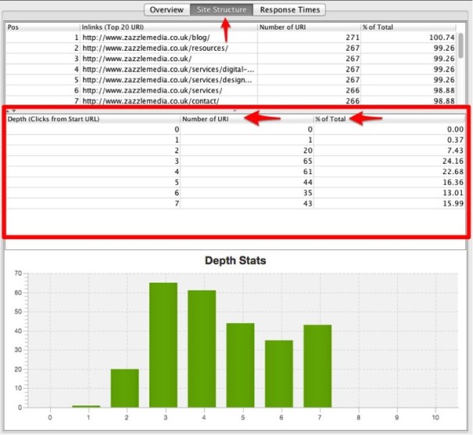This screenshot has width=473, height=435.
Task: Sort by the Pos column header
Action: click(39, 27)
